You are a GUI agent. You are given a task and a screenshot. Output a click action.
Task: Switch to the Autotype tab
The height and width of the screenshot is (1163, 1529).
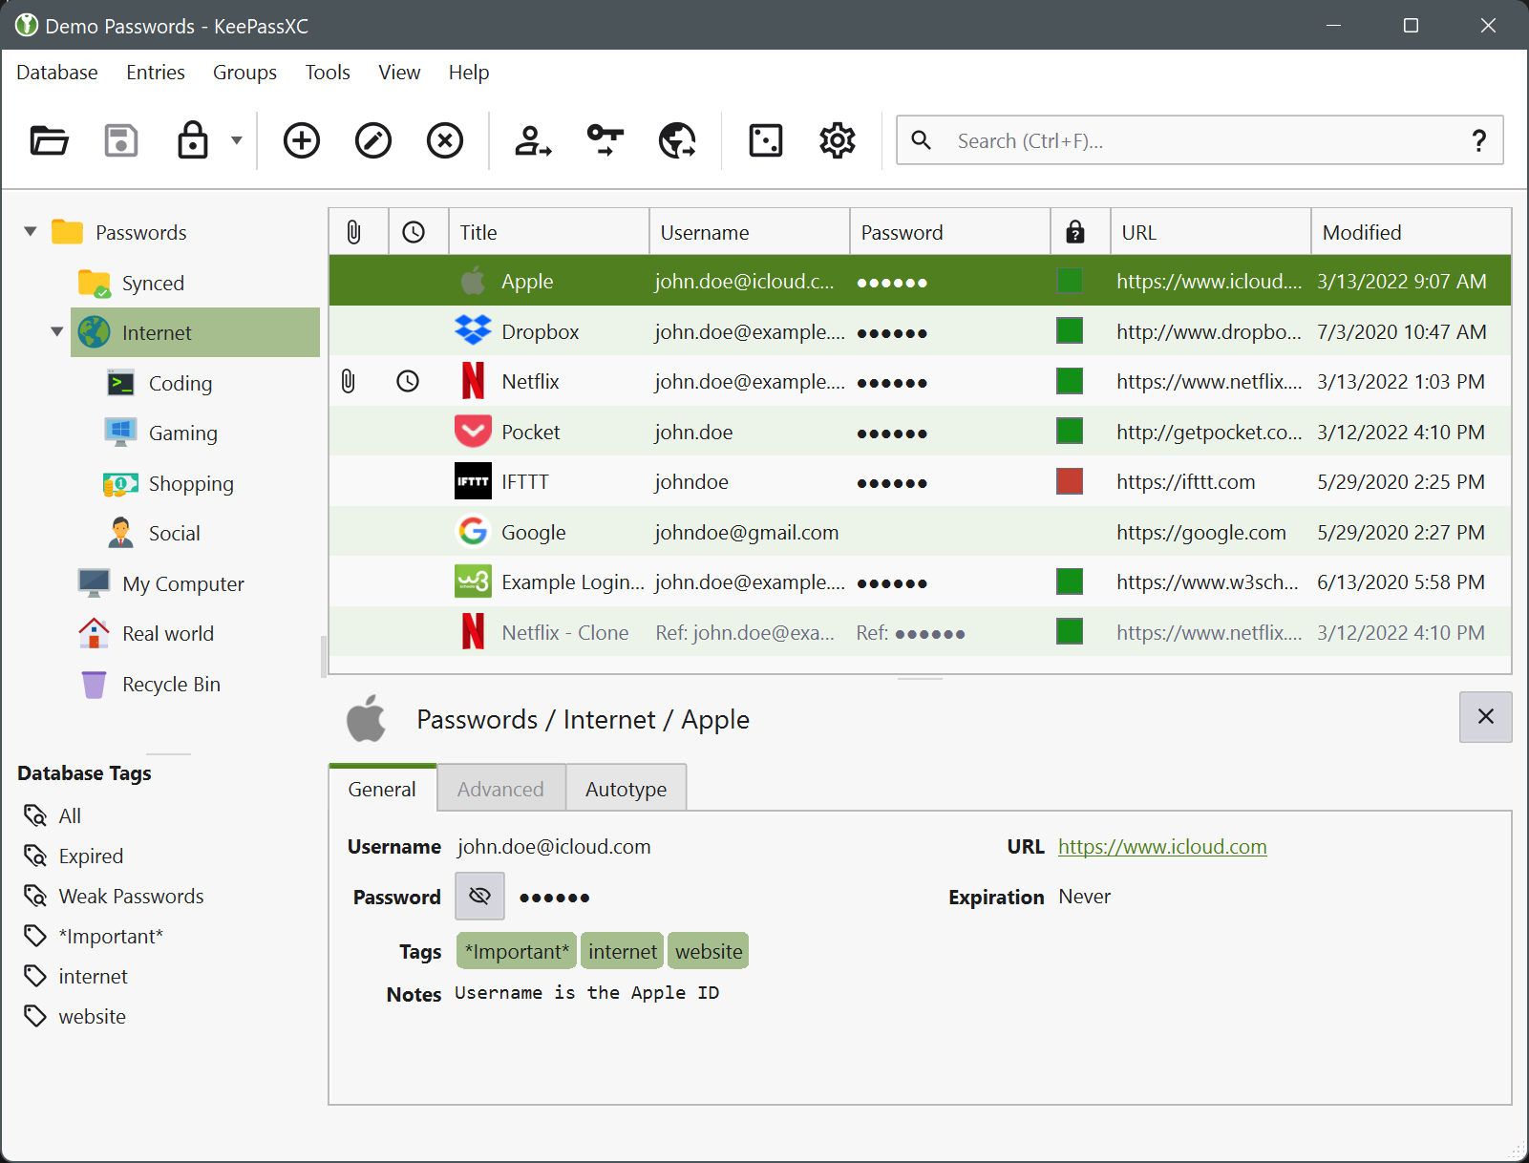tap(626, 788)
